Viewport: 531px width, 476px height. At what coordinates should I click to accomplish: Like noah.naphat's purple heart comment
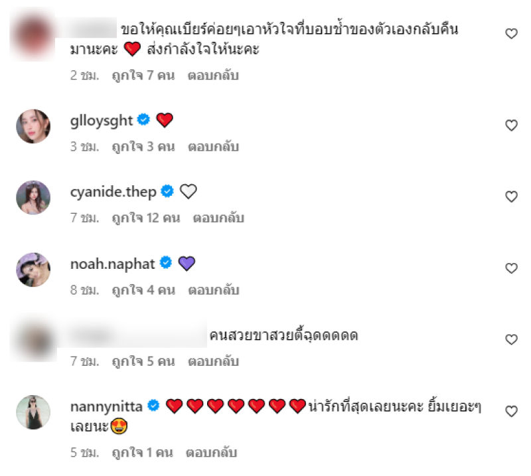click(511, 268)
